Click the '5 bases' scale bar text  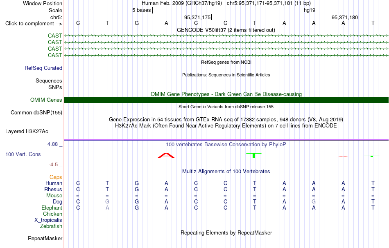[141, 10]
